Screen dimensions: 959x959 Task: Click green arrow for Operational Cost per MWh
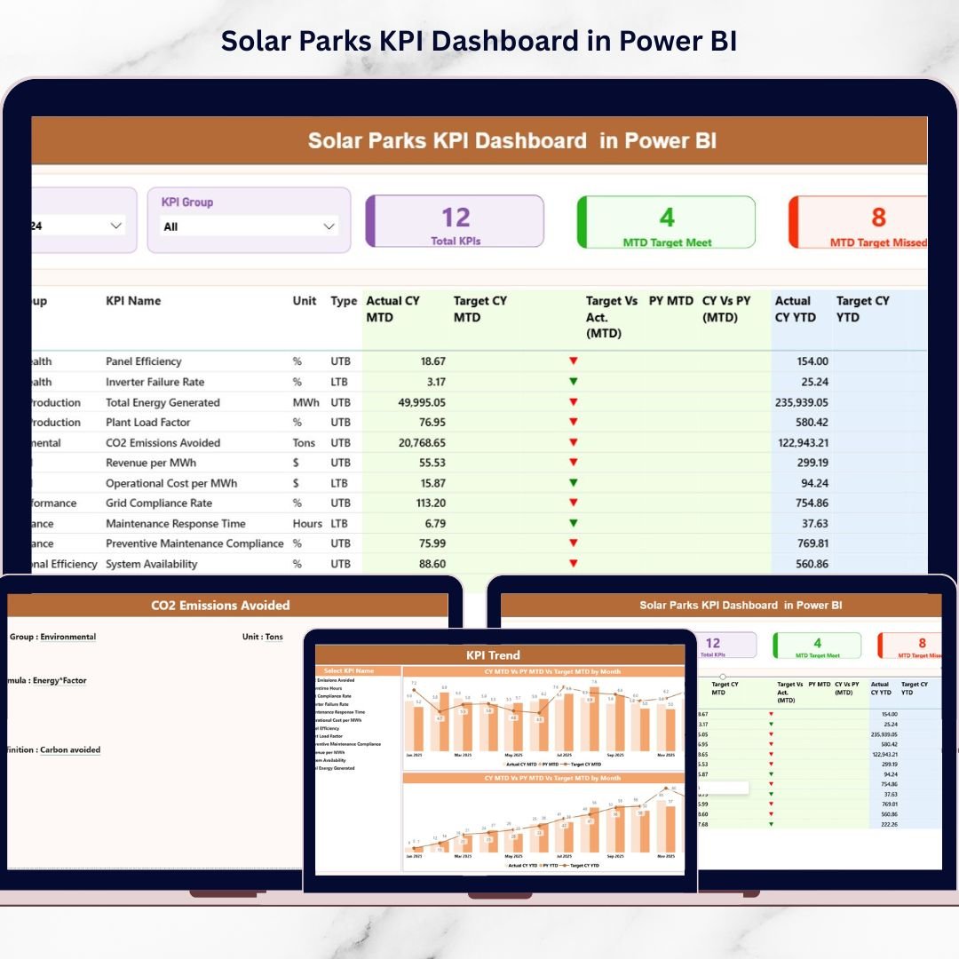[573, 482]
